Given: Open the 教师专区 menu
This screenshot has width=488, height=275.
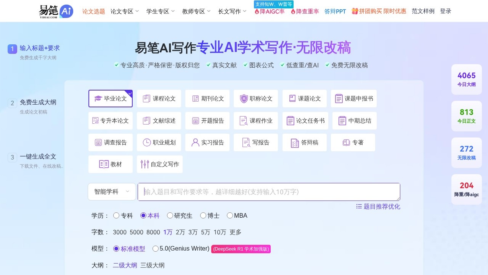Looking at the screenshot, I should pyautogui.click(x=194, y=11).
